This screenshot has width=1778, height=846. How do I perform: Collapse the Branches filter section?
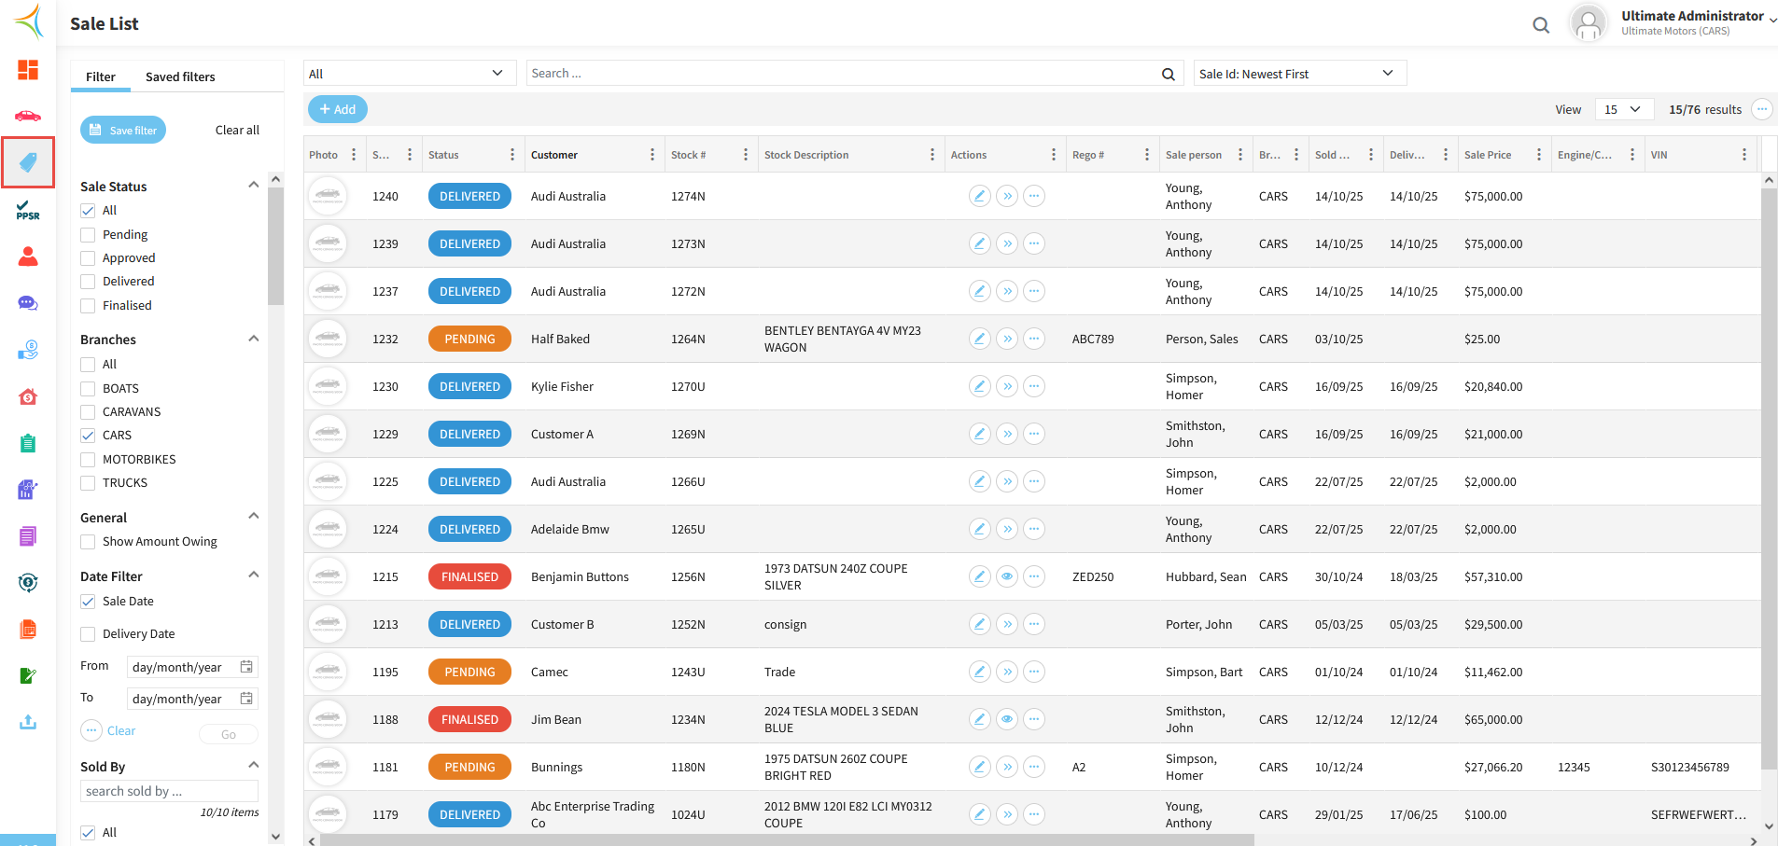coord(253,339)
